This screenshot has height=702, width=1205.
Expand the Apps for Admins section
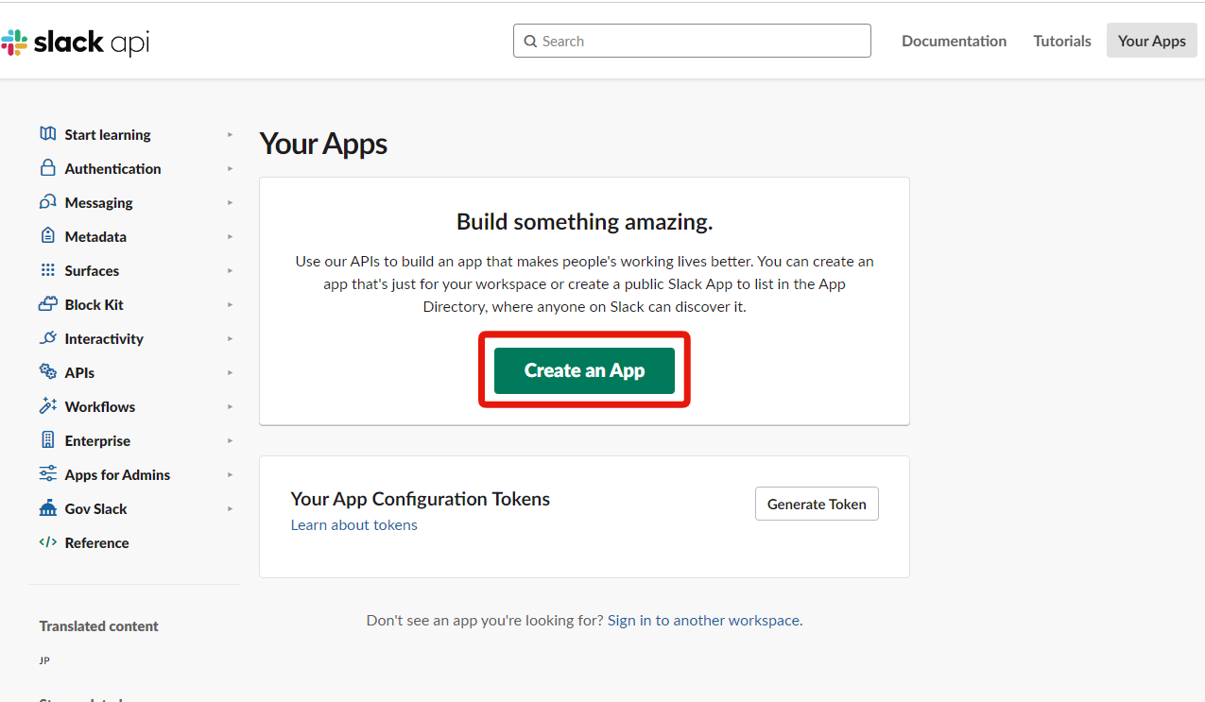(230, 474)
